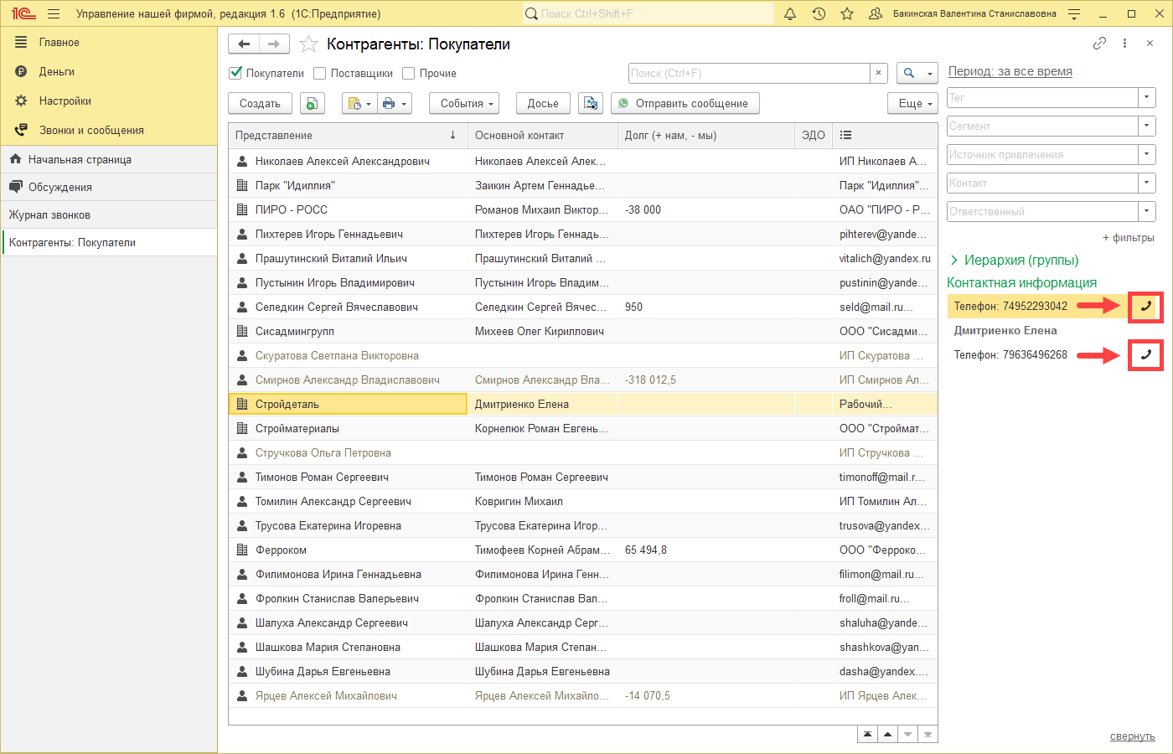Switch to Журнал звонков tab
This screenshot has width=1173, height=754.
click(50, 215)
